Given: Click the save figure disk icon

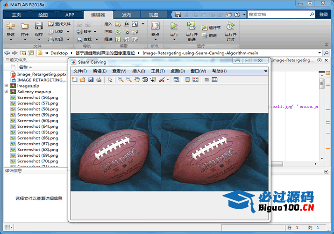Looking at the screenshot, I should pos(91,80).
